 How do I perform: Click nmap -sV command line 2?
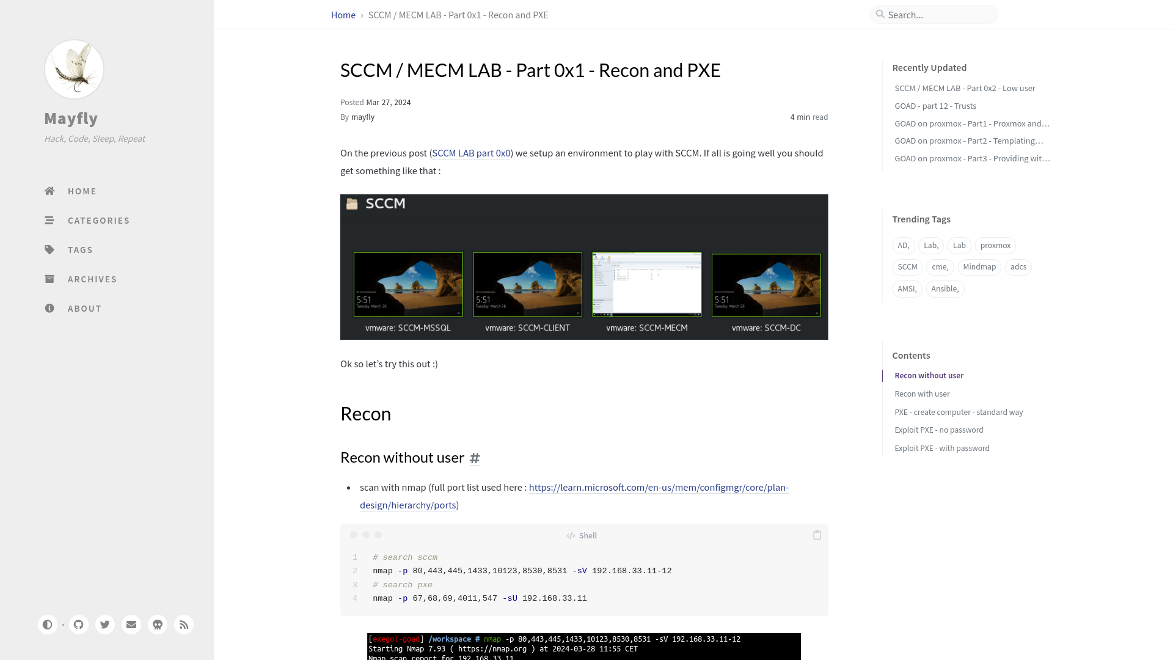tap(522, 571)
